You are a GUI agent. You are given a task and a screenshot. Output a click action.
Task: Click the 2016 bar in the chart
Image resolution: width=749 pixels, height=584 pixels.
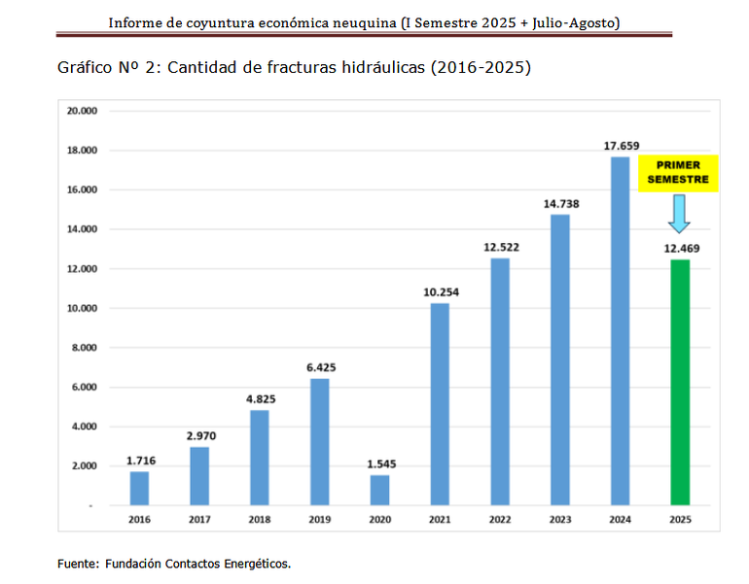tap(140, 488)
